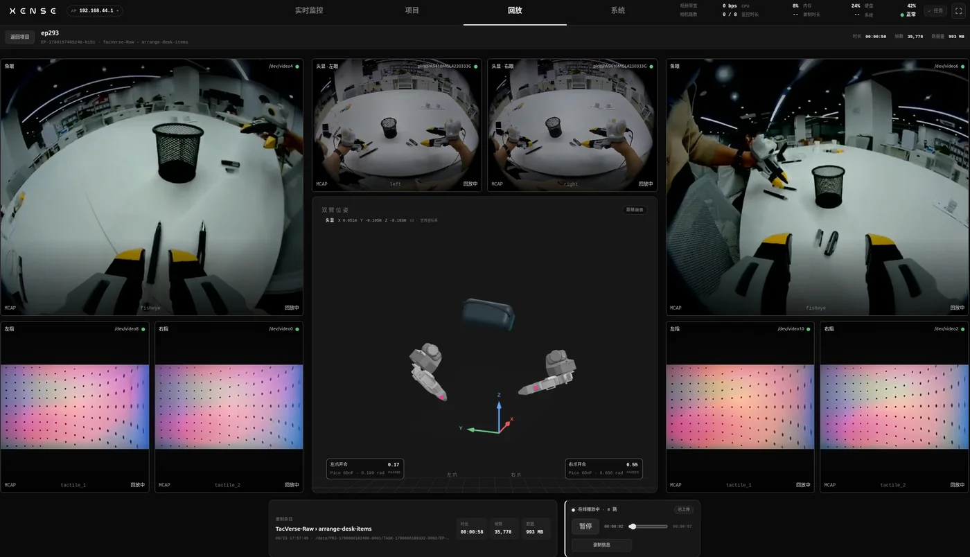Click the XENSE logo
Viewport: 970px width, 557px height.
coord(33,10)
